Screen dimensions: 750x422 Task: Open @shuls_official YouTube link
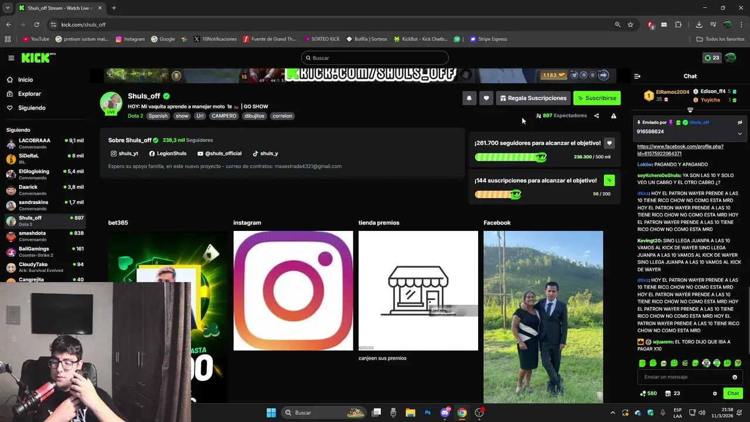click(219, 154)
